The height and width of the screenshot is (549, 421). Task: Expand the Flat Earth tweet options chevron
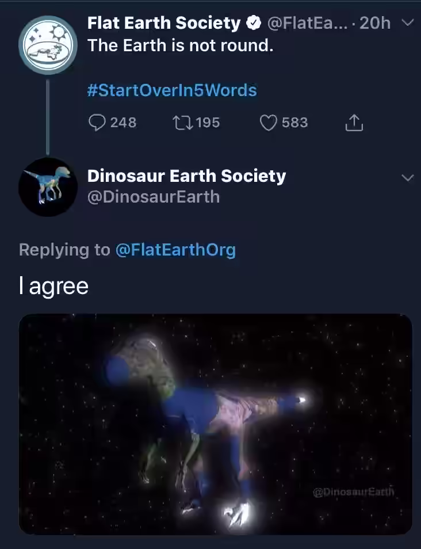pyautogui.click(x=407, y=23)
